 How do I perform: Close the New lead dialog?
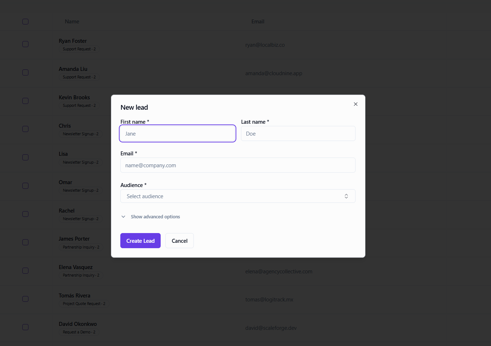[356, 104]
